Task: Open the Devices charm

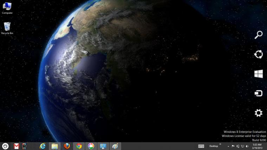Action: [259, 93]
